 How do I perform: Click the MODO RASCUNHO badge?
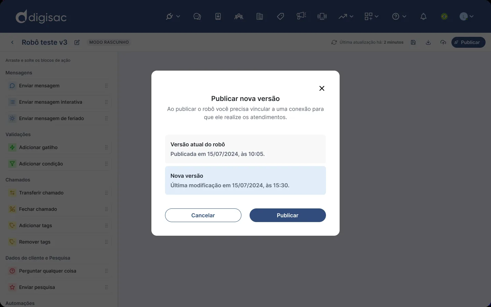pyautogui.click(x=109, y=42)
